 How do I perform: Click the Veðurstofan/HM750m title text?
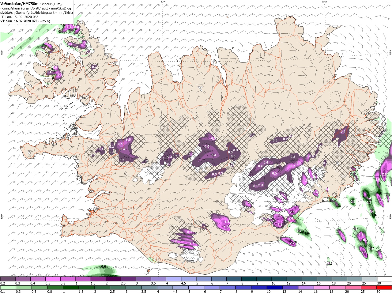(19, 3)
